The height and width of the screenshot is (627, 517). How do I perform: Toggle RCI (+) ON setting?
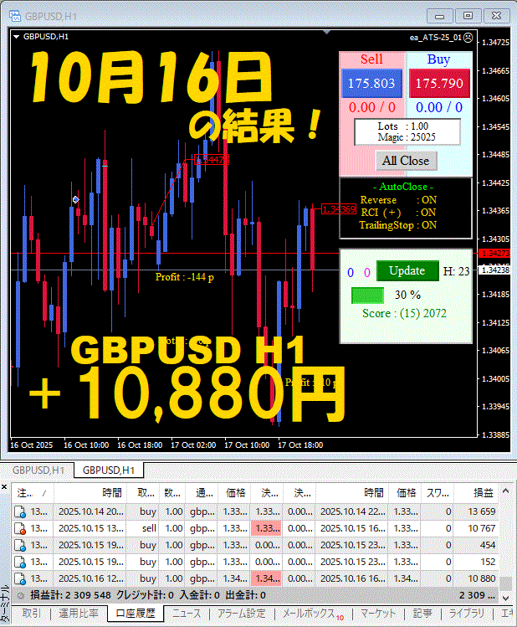(x=398, y=213)
